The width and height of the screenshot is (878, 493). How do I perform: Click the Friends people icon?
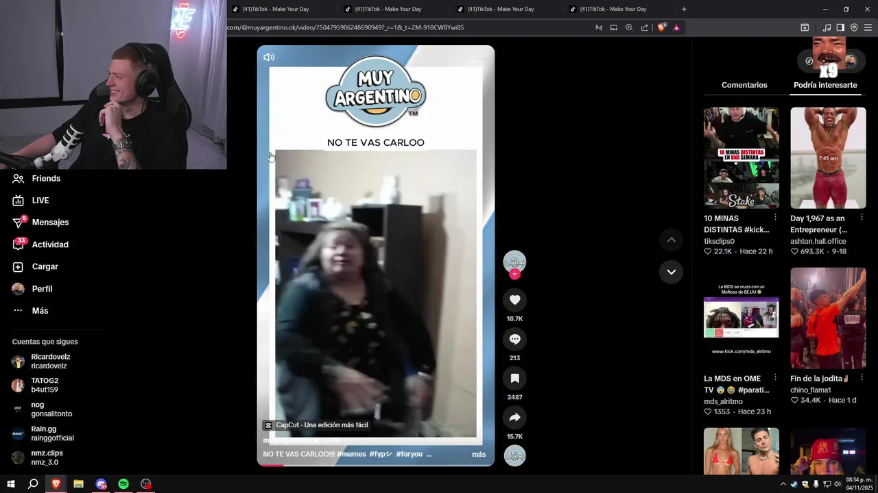[18, 179]
